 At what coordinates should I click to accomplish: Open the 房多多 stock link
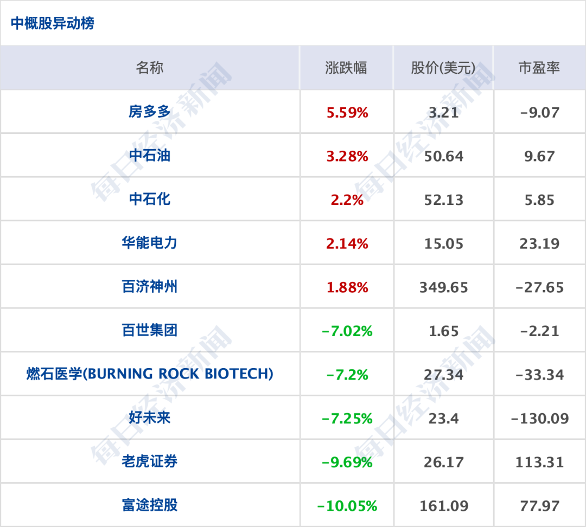pos(150,112)
